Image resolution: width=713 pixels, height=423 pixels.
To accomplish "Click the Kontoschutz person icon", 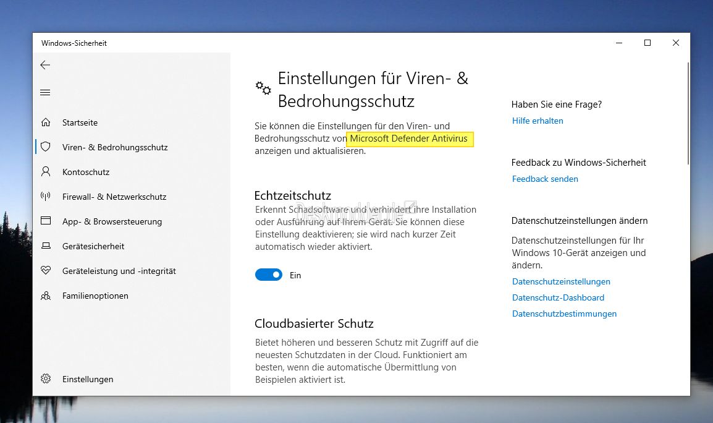I will pos(46,172).
